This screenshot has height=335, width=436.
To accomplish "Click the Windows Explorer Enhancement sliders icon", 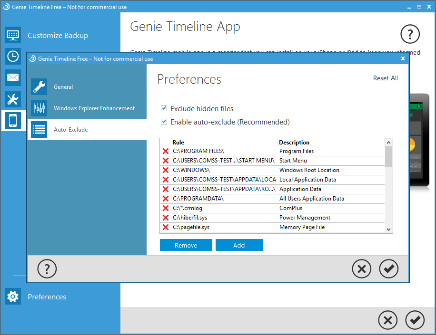I will (x=39, y=108).
